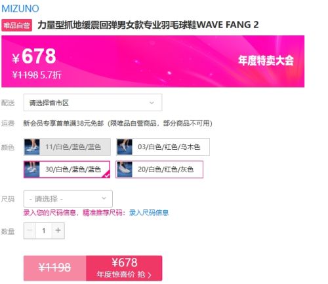The image size is (328, 284).
Task: Expand the 请选择省市区 delivery dropdown arrow
Action: pos(152,103)
